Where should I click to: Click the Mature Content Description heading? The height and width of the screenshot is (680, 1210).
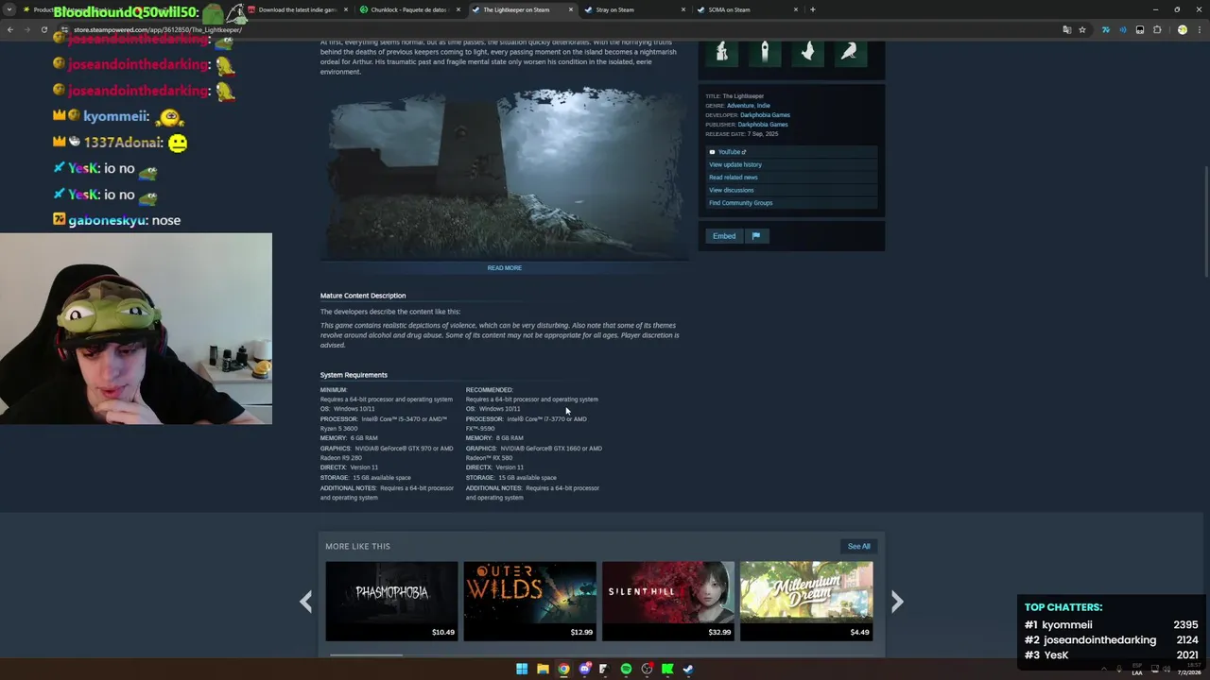[363, 296]
